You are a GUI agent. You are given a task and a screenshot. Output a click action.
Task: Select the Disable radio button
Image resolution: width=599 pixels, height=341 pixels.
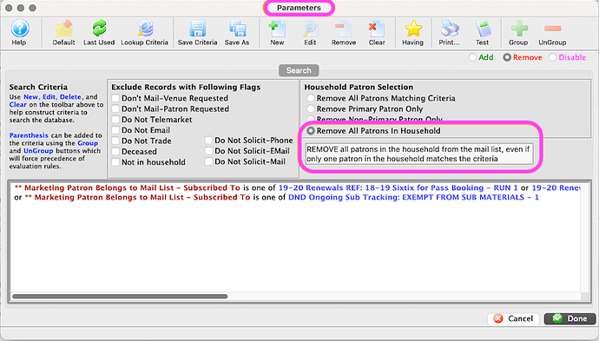(553, 57)
